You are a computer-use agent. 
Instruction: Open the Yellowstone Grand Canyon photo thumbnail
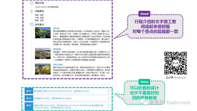(43, 69)
